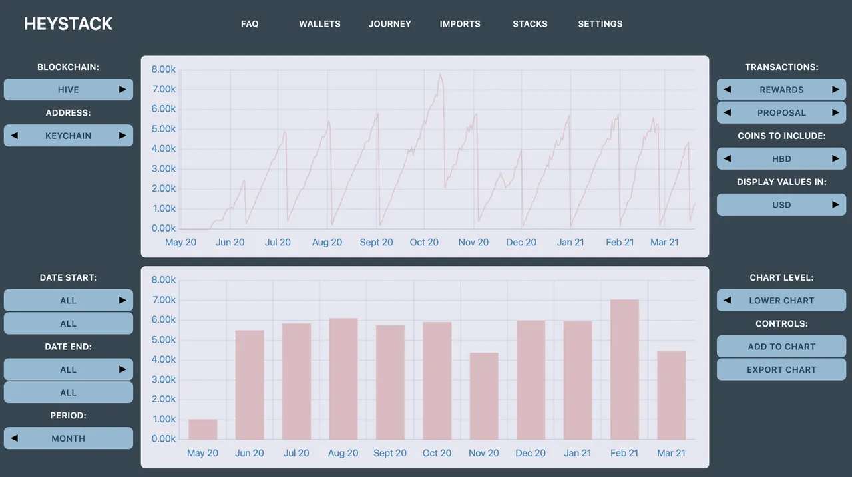
Task: Select the HIVE blockchain button
Action: click(69, 90)
